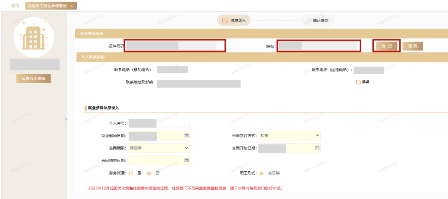Click the 个人联系信息 section header
448x199 pixels.
(261, 57)
